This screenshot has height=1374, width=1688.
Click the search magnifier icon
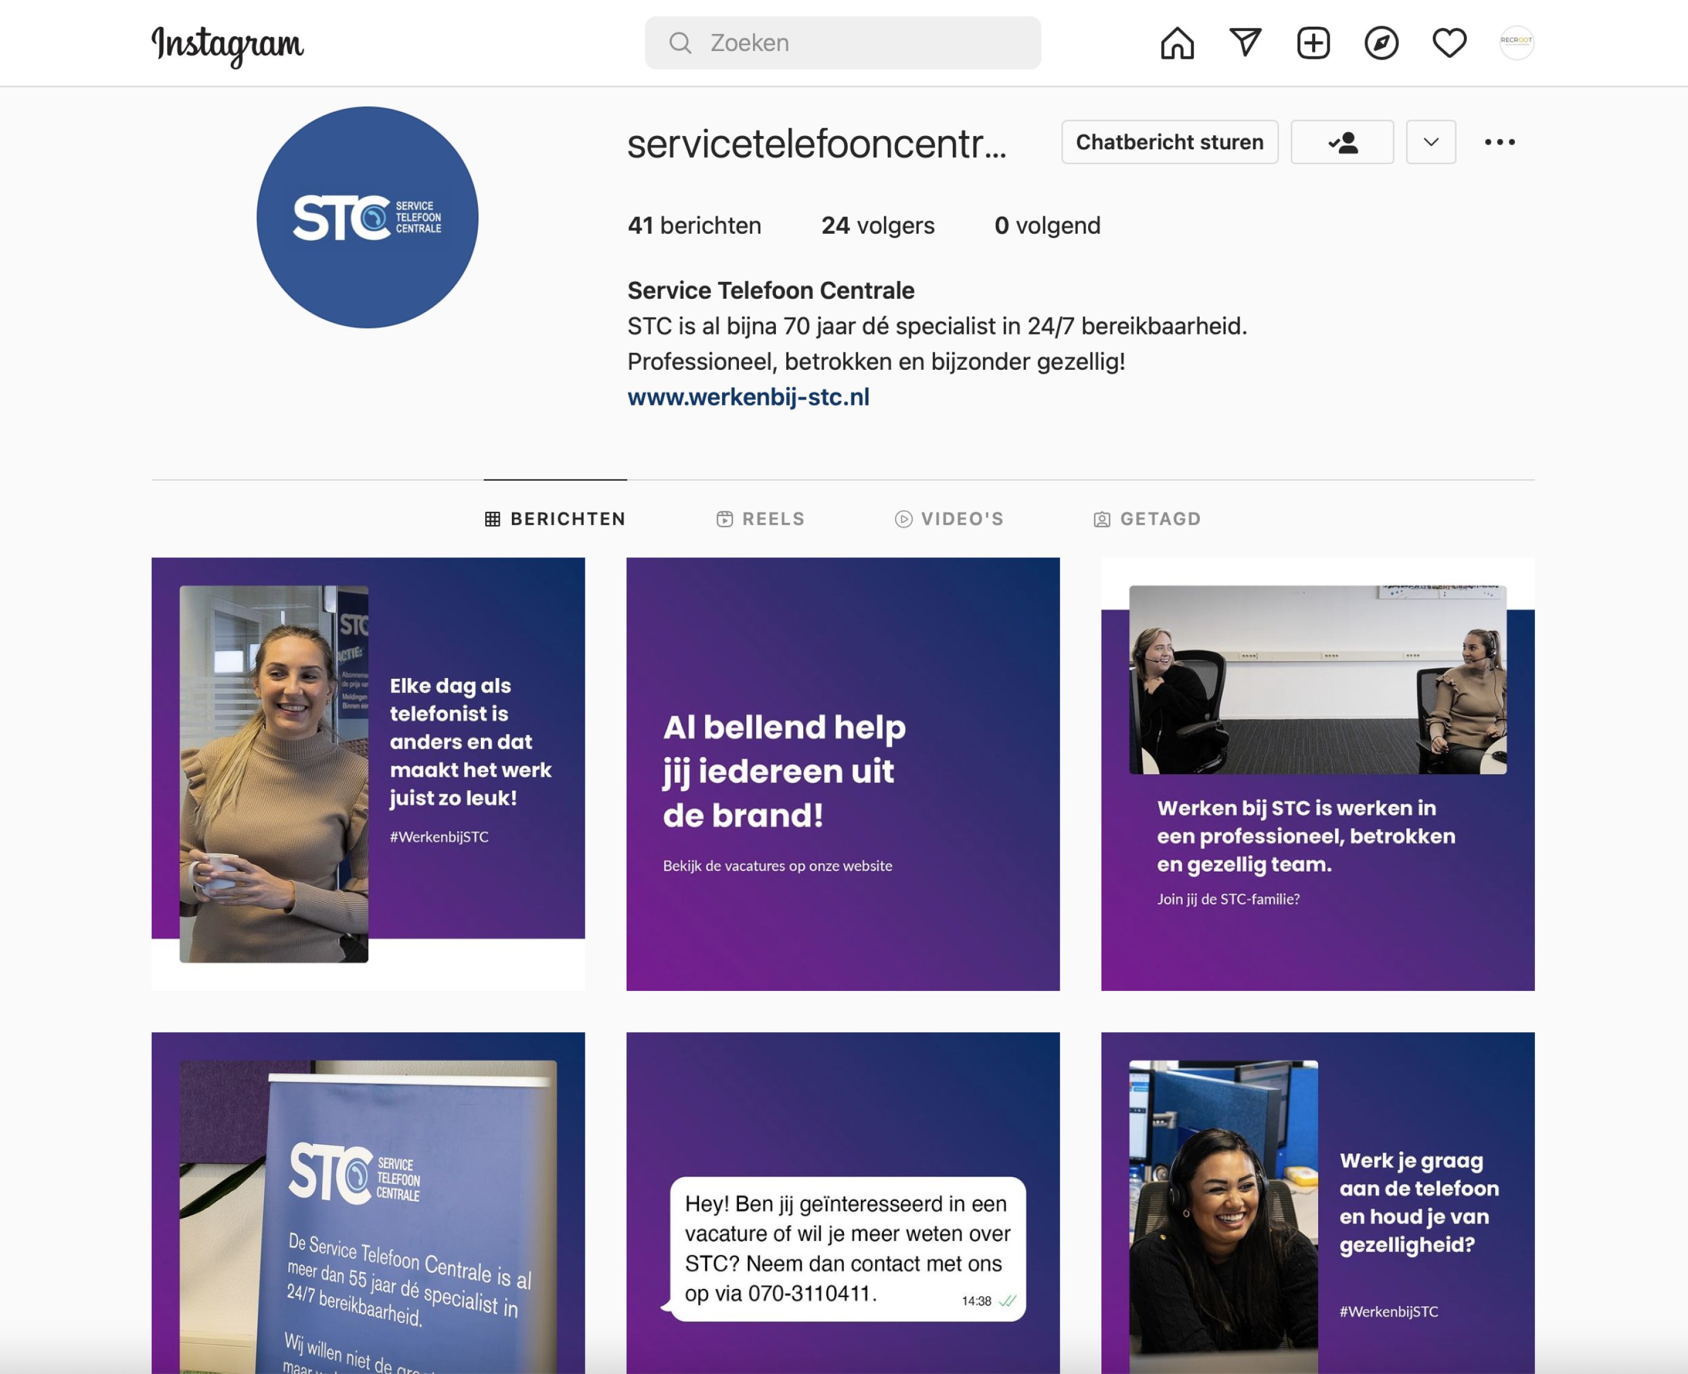[x=680, y=43]
